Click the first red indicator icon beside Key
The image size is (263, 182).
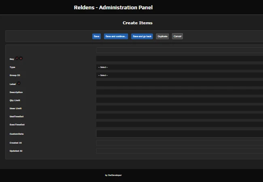pos(17,58)
